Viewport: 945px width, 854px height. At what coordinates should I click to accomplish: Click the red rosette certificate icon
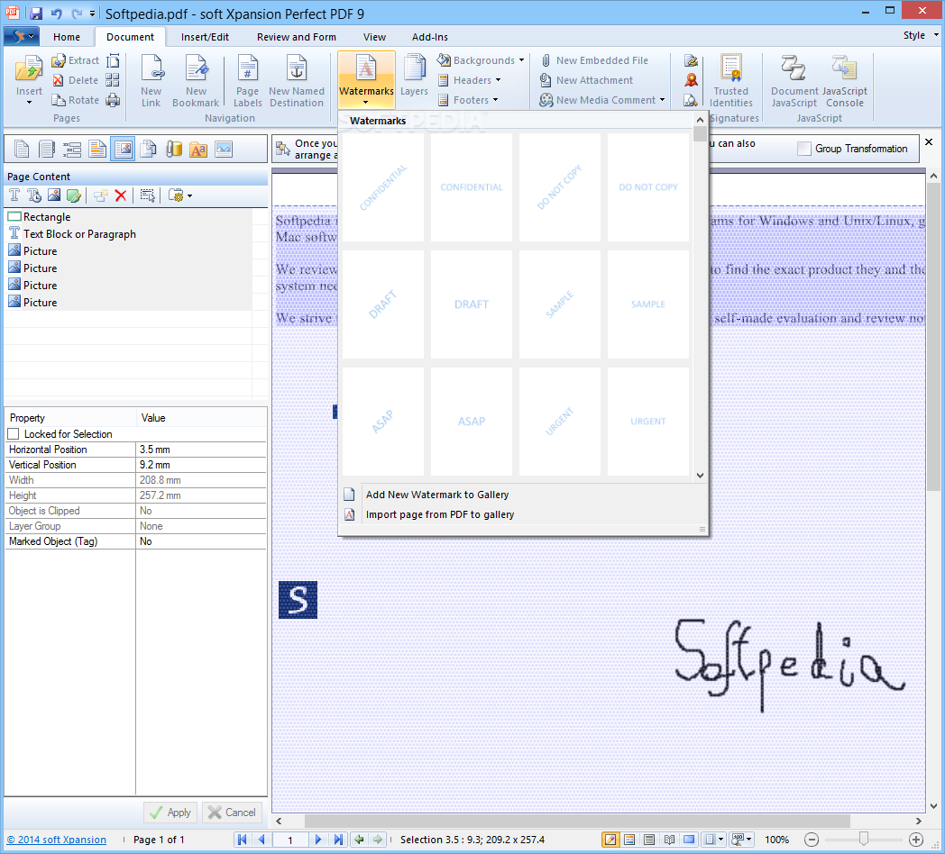point(691,80)
